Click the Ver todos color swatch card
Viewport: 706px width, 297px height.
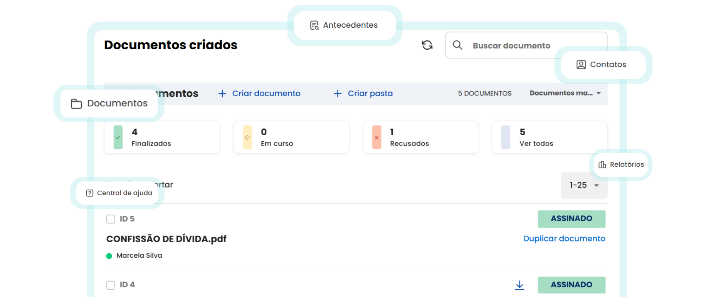pos(506,137)
